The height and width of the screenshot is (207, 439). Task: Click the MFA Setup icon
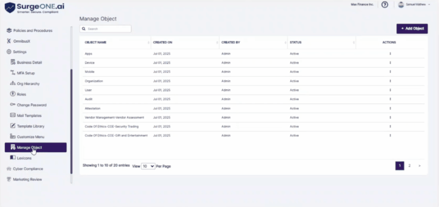point(13,73)
